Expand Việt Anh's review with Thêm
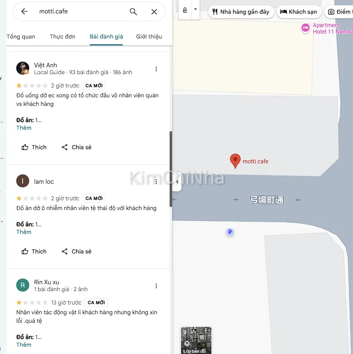This screenshot has height=354, width=353. tap(24, 128)
